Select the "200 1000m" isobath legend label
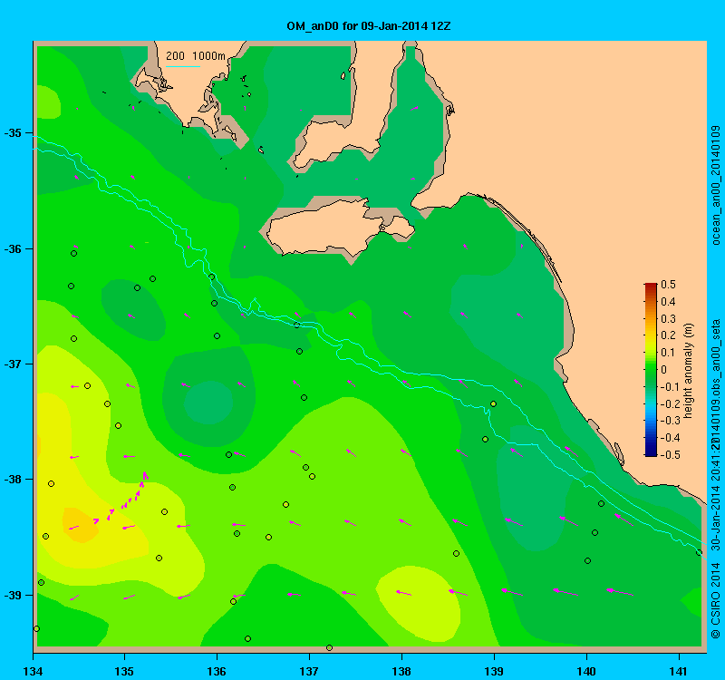Screen dimensions: 725x680 click(x=196, y=56)
